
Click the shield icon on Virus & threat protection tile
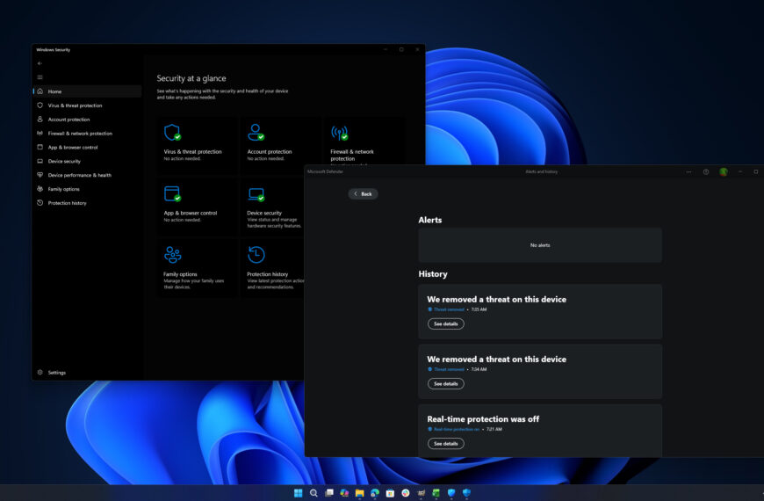point(172,132)
